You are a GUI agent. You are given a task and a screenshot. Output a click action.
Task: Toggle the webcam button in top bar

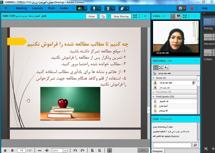(108, 8)
